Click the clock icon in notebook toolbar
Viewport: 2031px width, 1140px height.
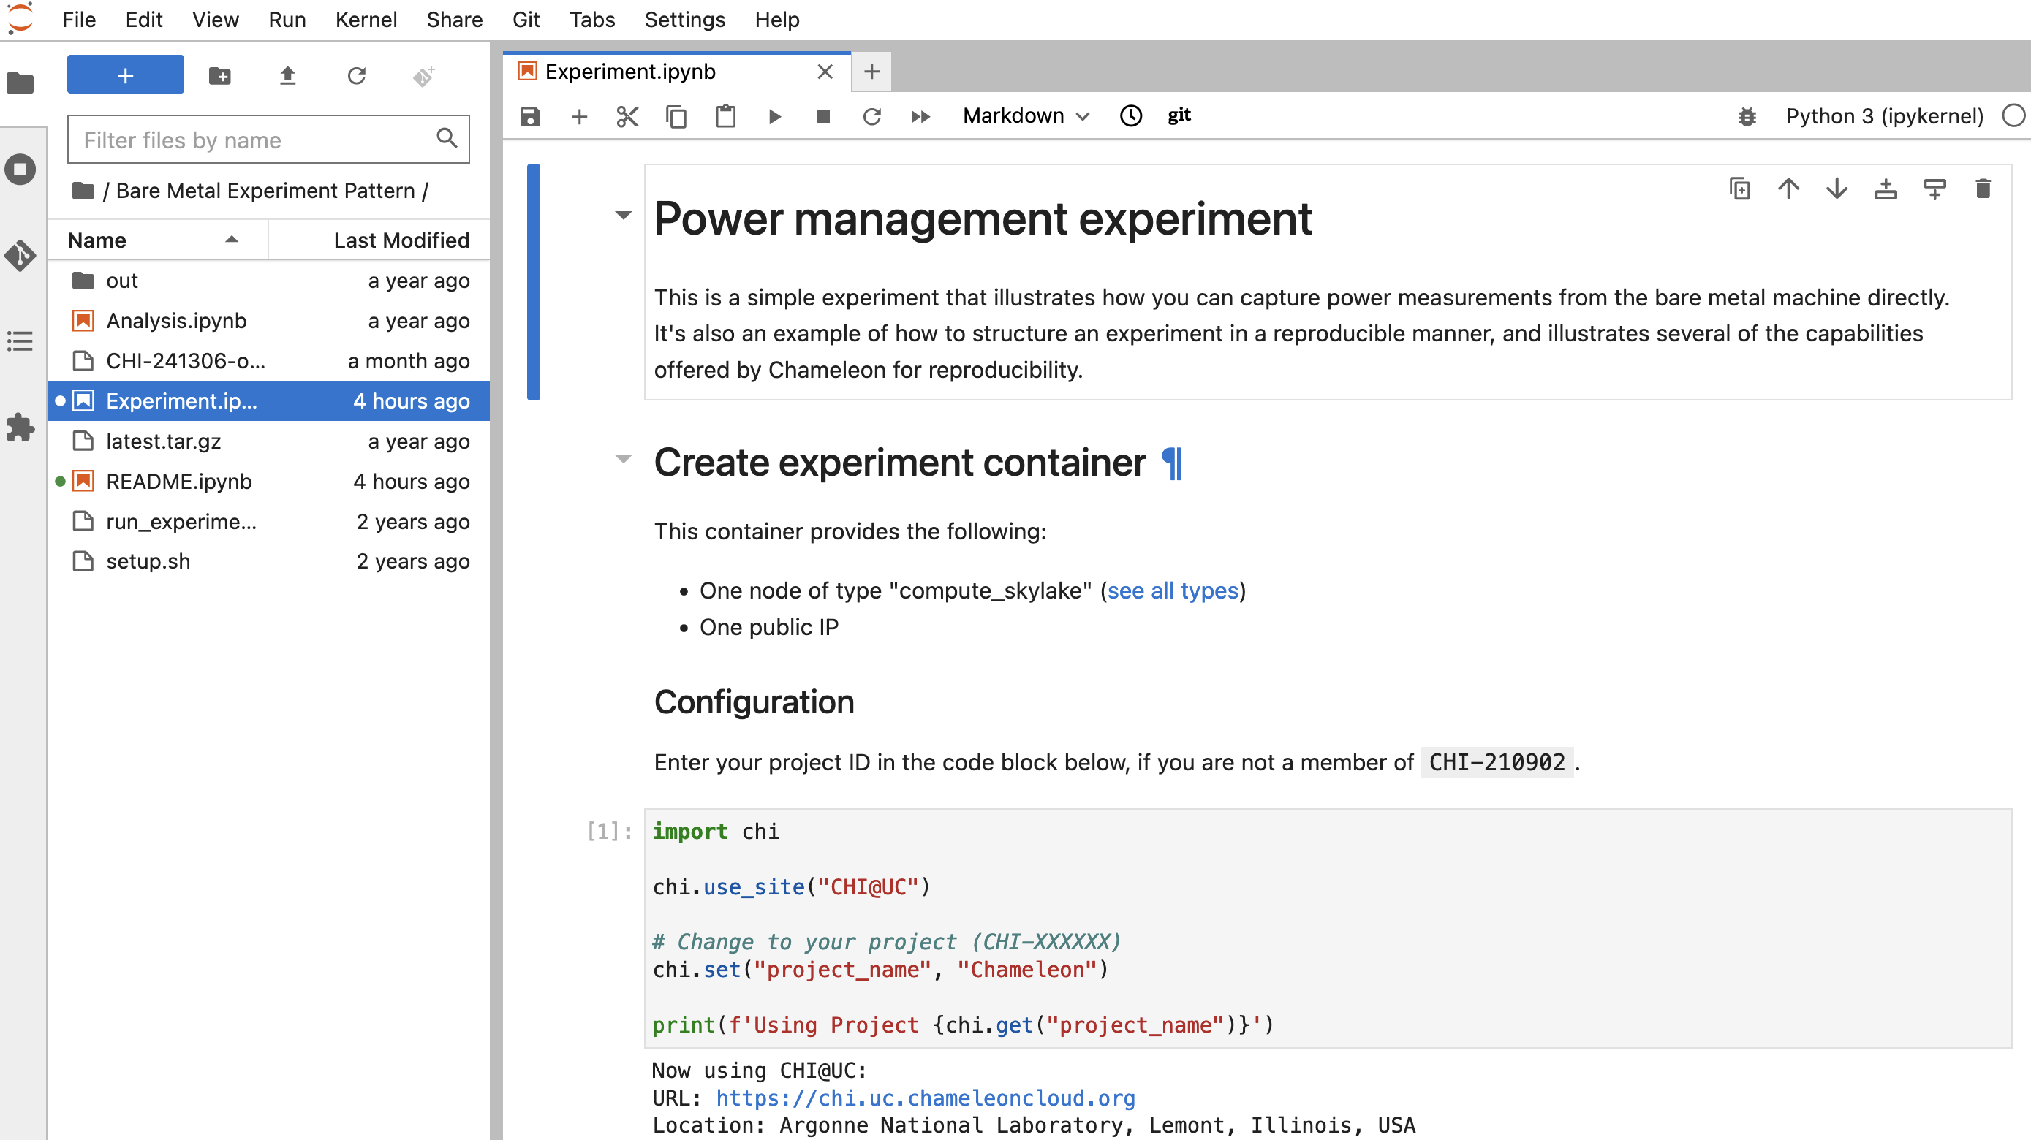tap(1130, 115)
